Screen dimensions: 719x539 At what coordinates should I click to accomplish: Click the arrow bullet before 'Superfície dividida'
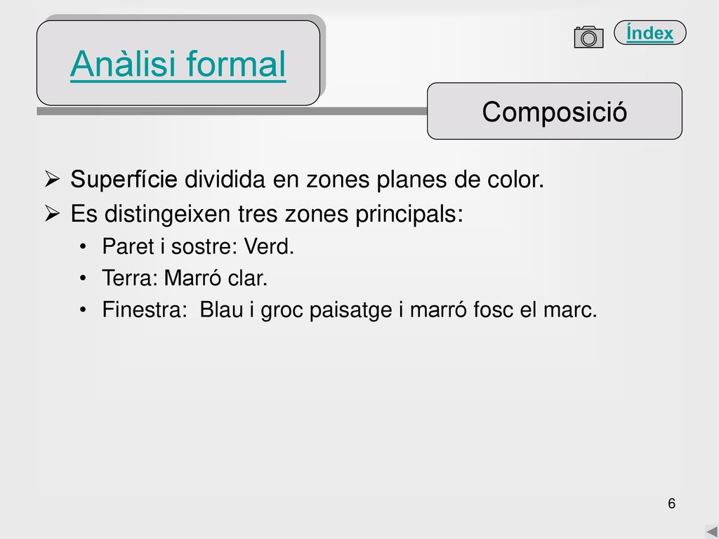(52, 179)
